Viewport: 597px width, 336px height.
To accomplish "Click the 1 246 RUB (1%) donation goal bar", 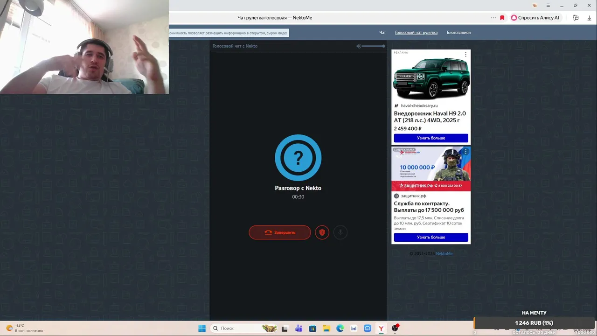I will [x=534, y=323].
